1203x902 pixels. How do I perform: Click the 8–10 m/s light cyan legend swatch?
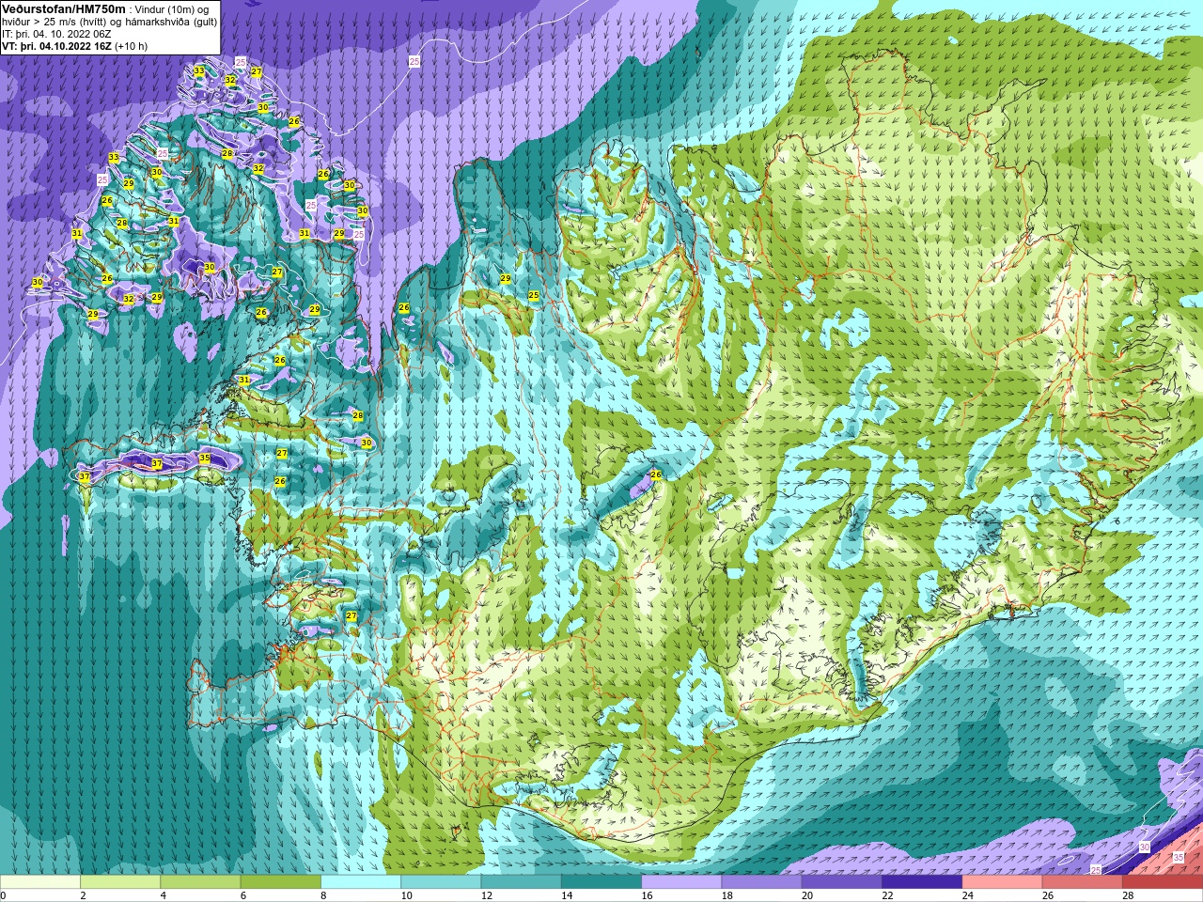point(361,882)
